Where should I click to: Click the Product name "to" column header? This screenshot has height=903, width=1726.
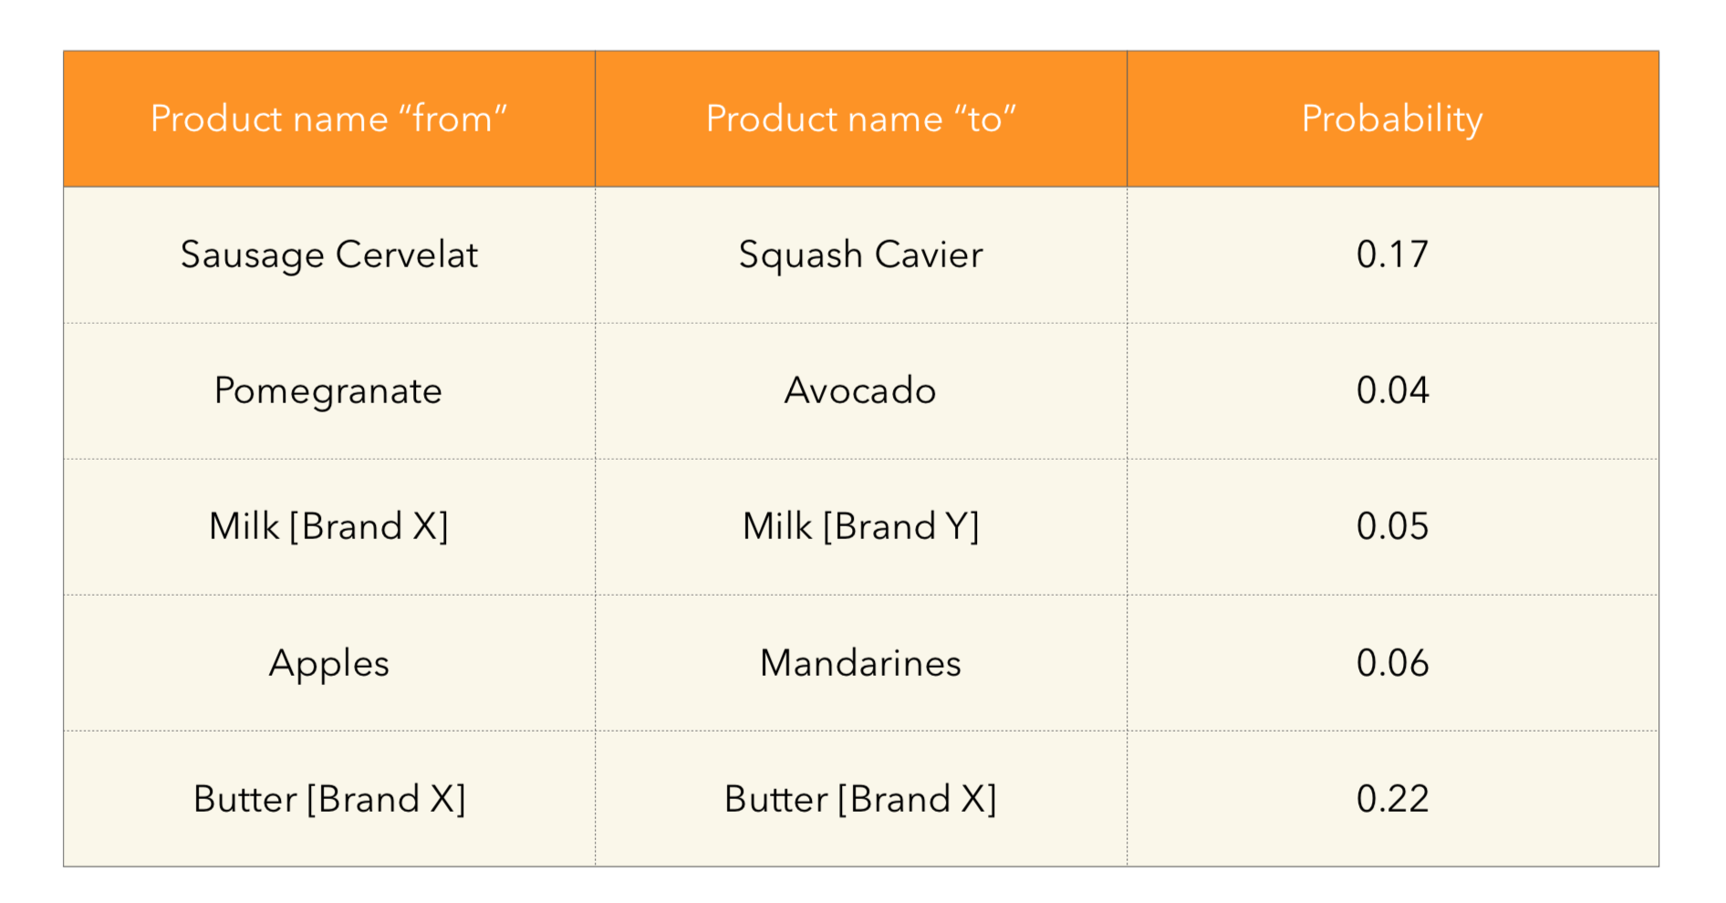[860, 119]
